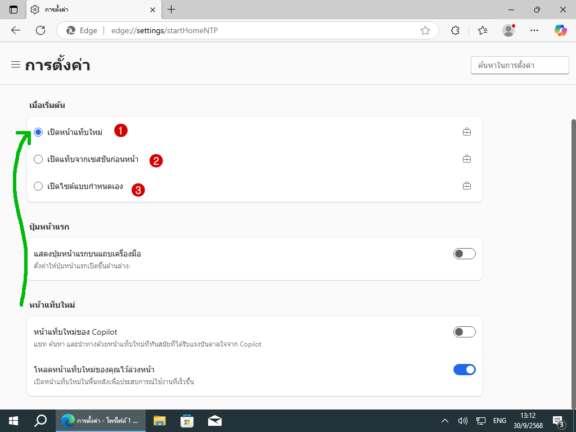Open Microsoft Store from the taskbar
The height and width of the screenshot is (432, 576).
pos(187,421)
